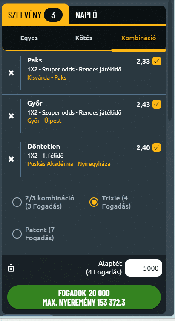Select the Trixie radio option
The width and height of the screenshot is (175, 321).
94,202
